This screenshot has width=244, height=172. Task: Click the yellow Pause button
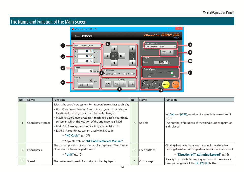[x=166, y=84]
